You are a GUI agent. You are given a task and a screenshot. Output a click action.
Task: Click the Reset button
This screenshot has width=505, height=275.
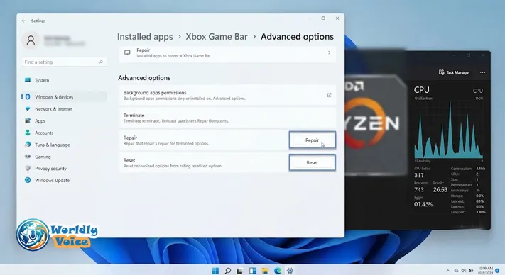[312, 162]
